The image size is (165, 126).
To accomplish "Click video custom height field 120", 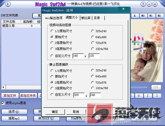I will point(94,56).
